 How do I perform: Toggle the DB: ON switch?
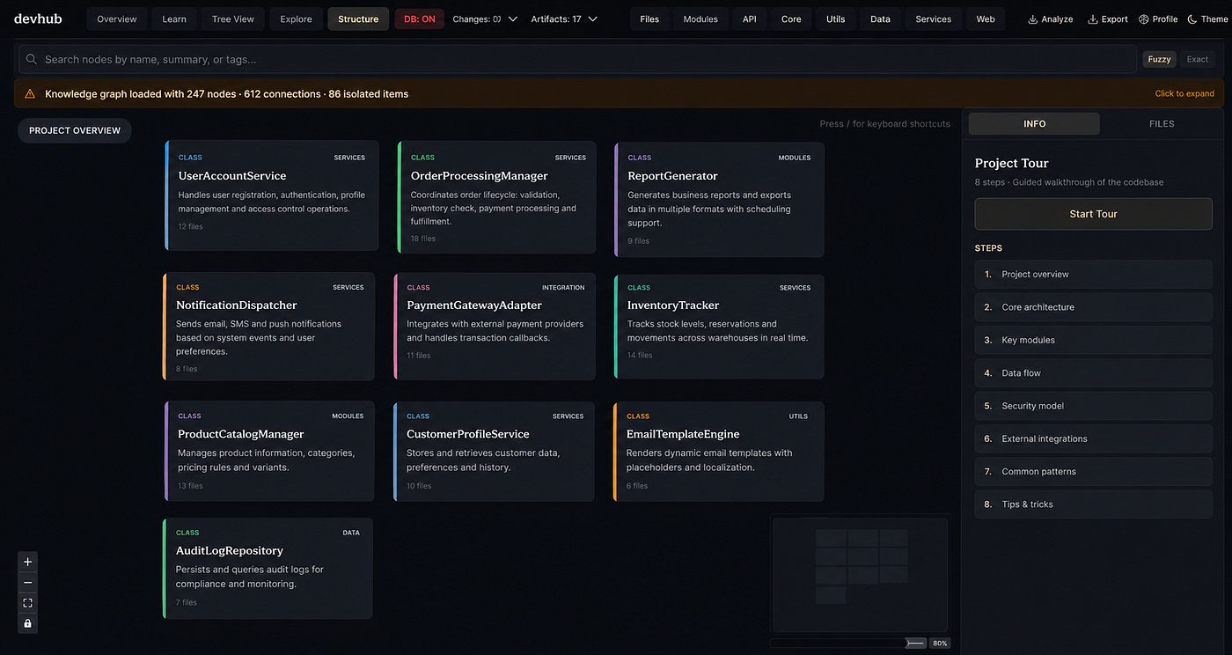[420, 18]
